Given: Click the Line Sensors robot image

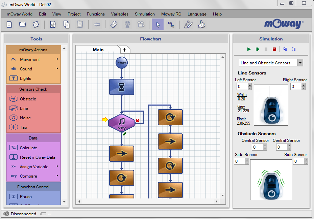Looking at the screenshot, I should tap(271, 105).
